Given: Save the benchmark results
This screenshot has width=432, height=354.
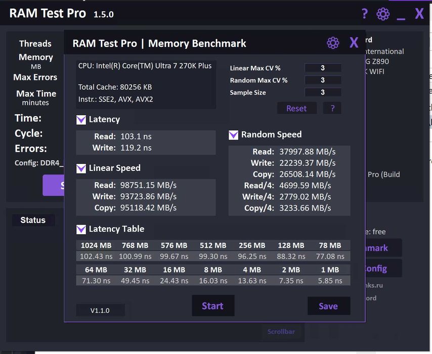Looking at the screenshot, I should pos(329,306).
